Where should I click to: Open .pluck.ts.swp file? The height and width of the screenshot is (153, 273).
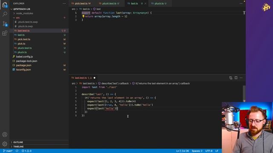pos(26,26)
